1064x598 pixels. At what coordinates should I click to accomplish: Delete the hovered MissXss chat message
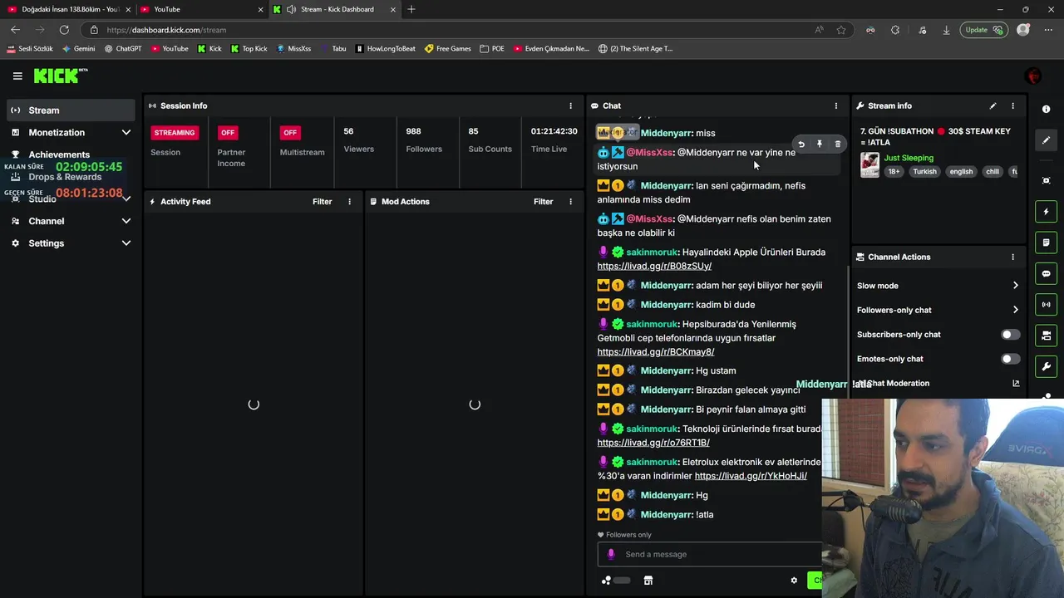pos(838,144)
